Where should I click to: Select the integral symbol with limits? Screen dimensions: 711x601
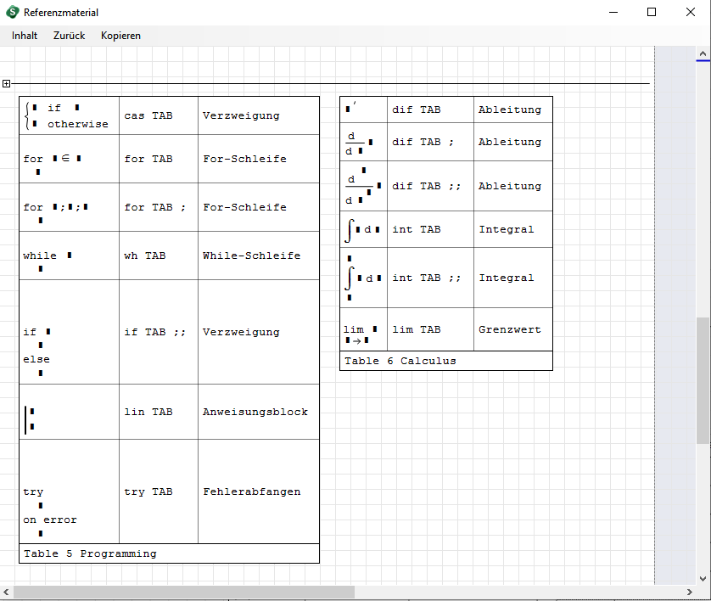(x=362, y=278)
